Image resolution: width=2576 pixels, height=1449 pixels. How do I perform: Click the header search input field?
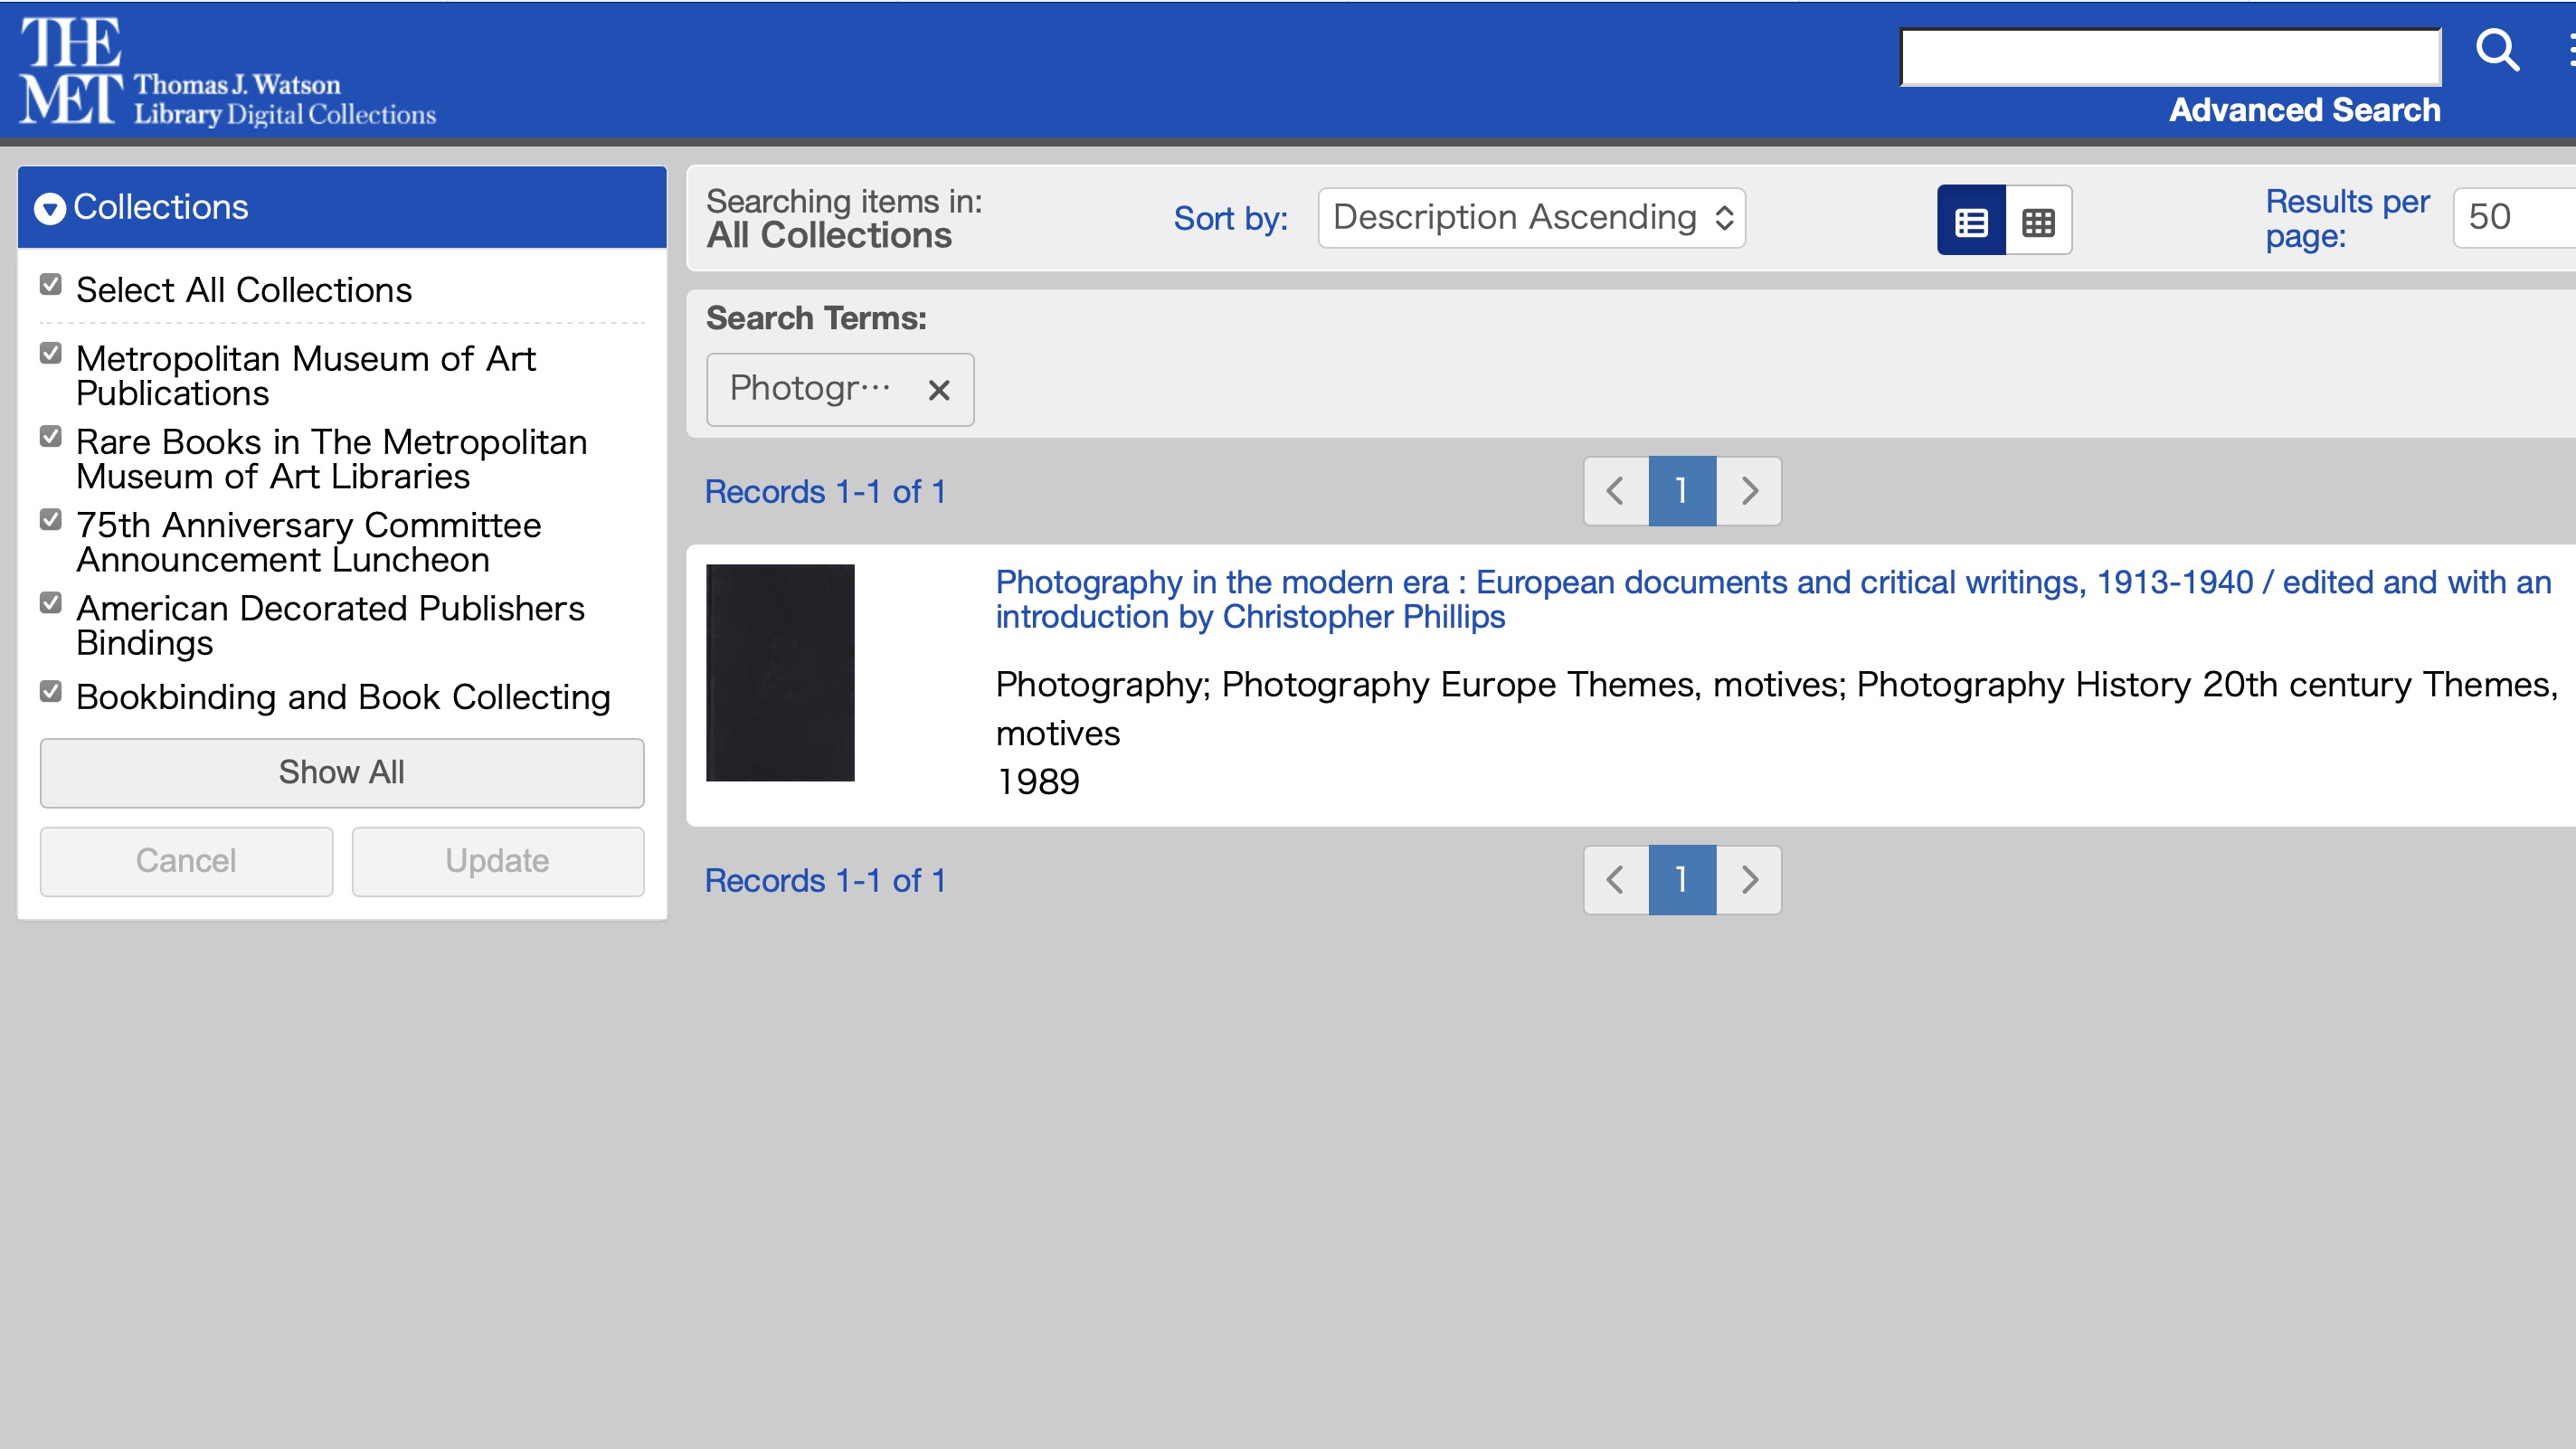pyautogui.click(x=2170, y=57)
